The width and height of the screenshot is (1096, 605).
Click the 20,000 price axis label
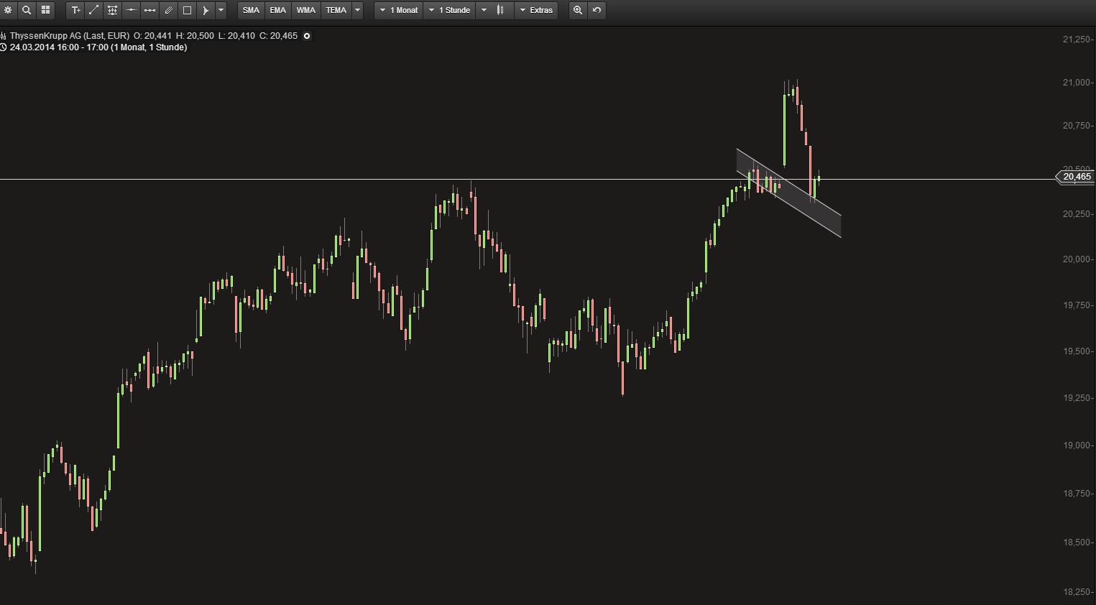click(1078, 259)
